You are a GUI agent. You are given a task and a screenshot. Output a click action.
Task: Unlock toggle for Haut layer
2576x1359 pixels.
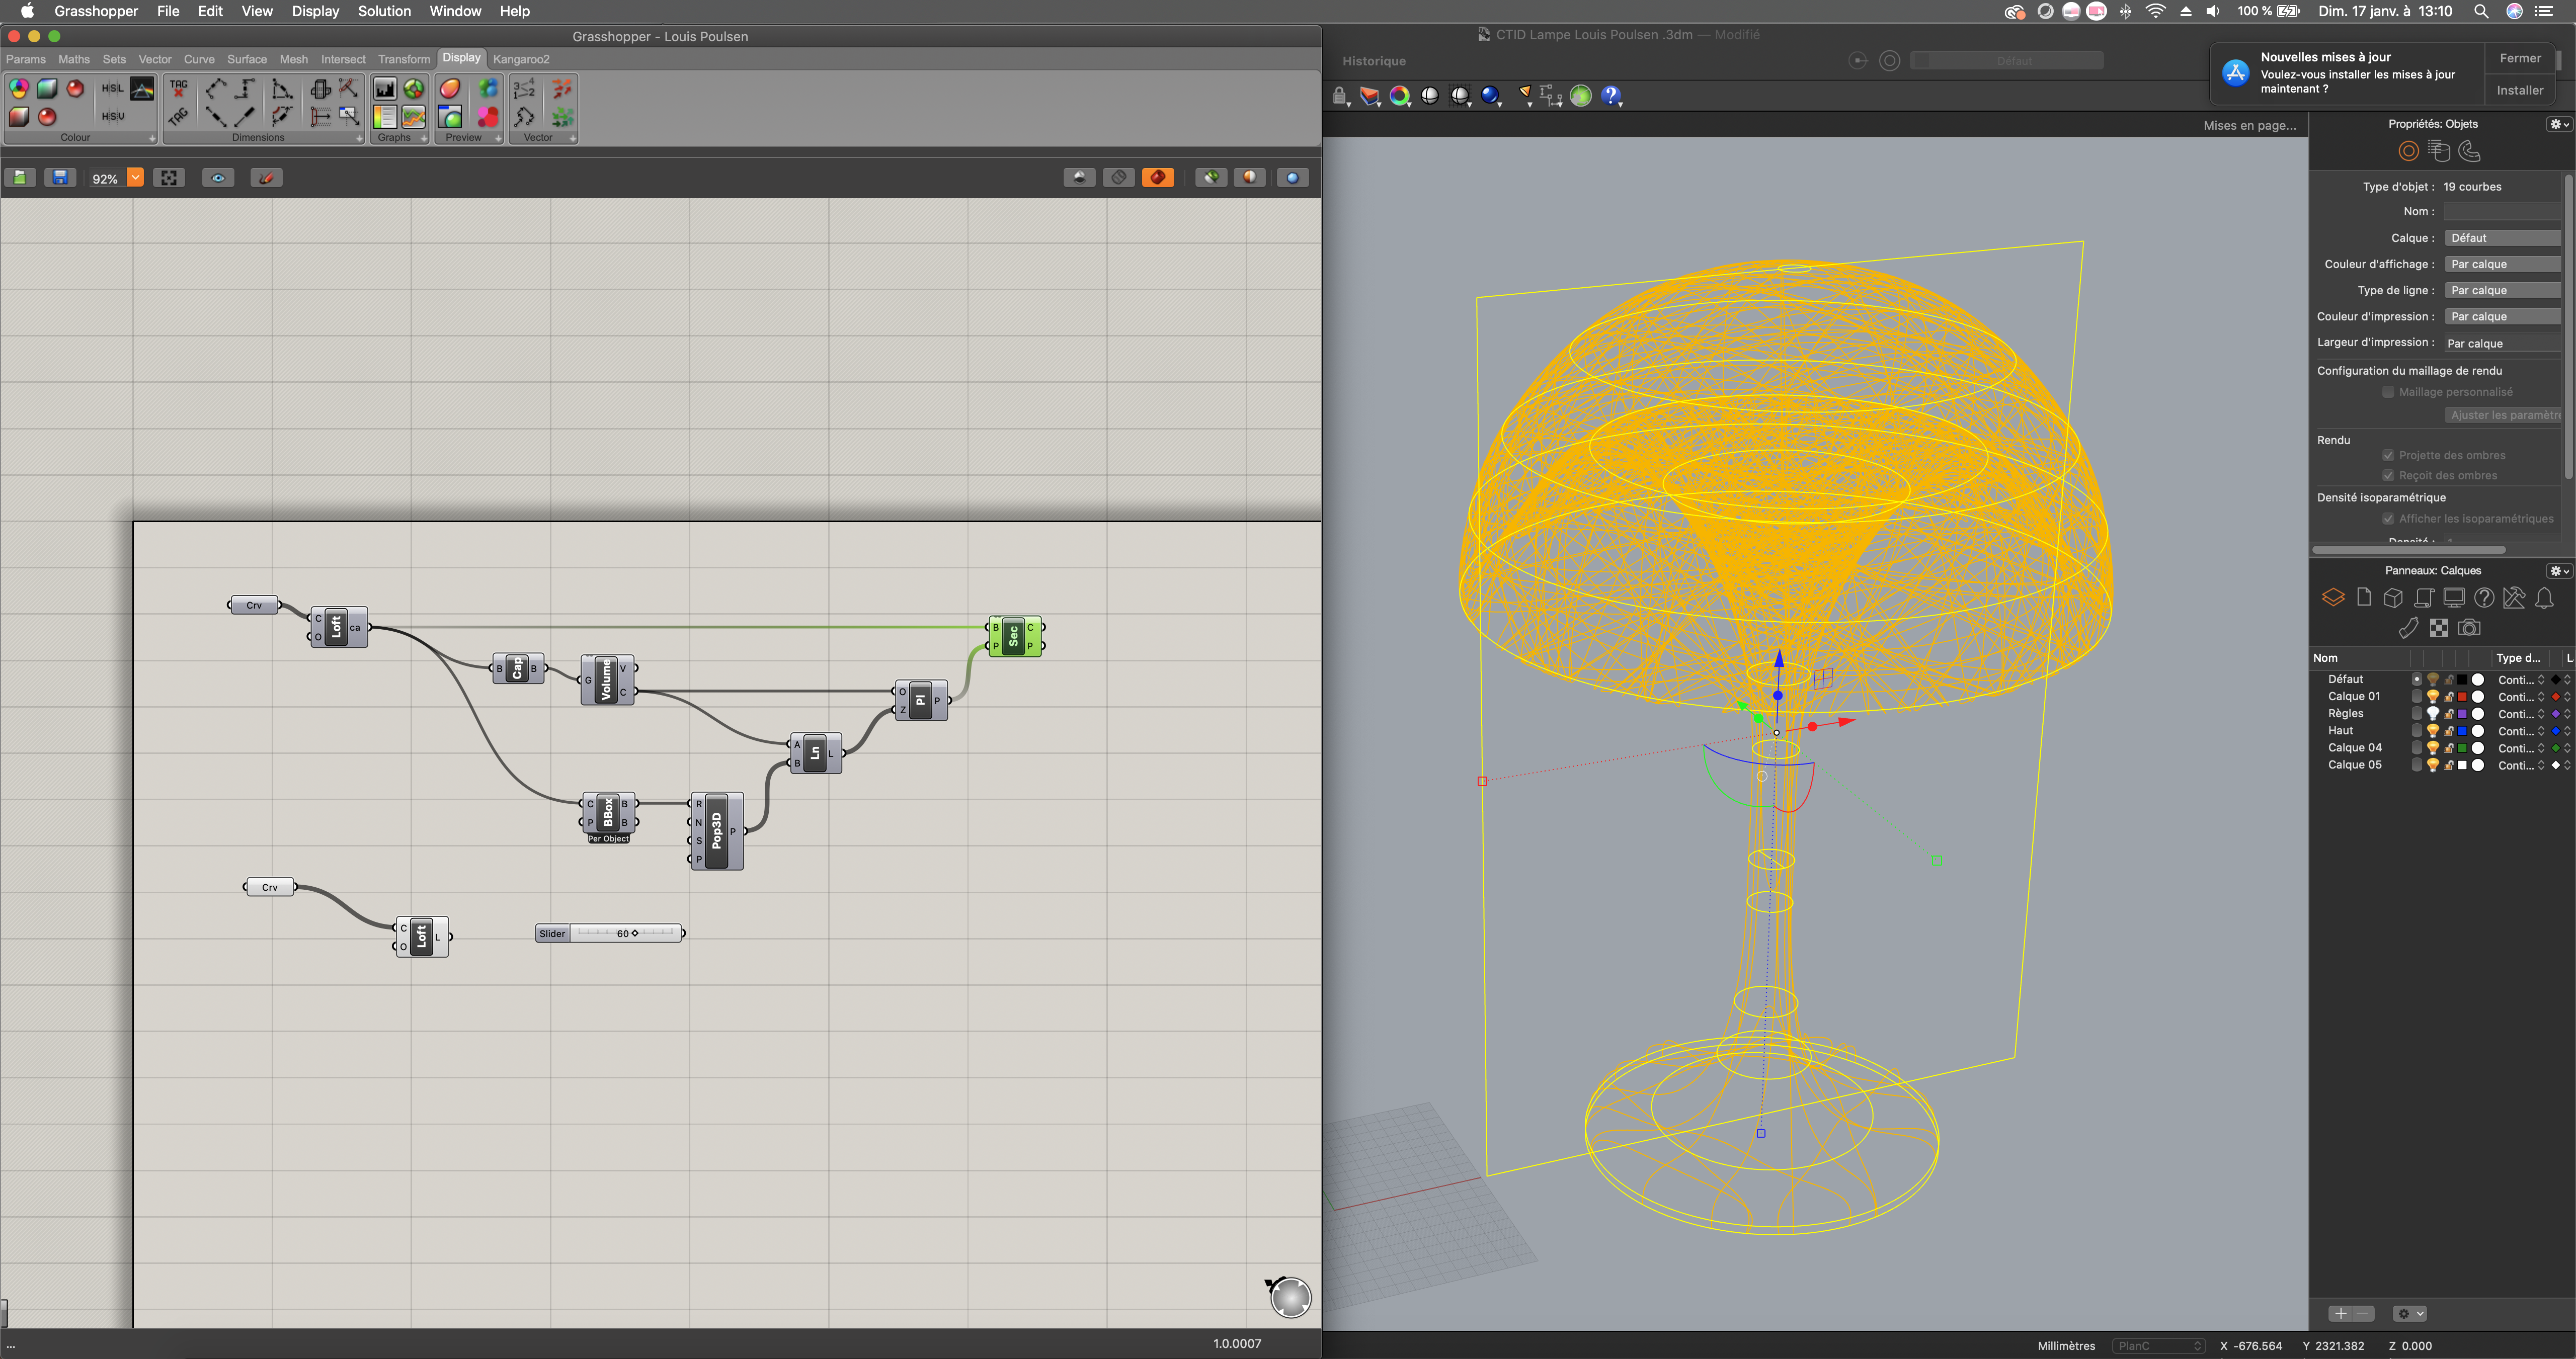point(2449,731)
